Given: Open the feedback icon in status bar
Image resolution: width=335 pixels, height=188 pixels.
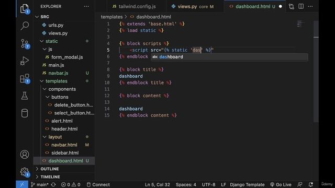Looking at the screenshot, I should click(300, 184).
